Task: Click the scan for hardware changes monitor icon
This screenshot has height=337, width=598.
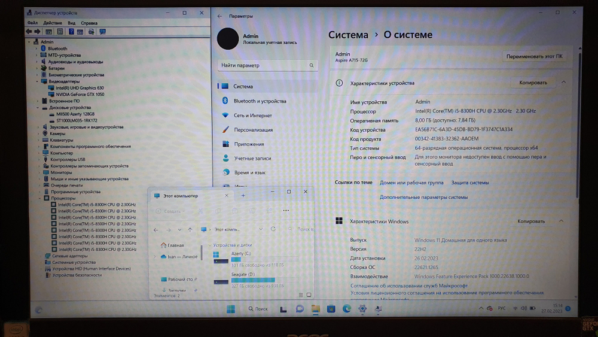Action: coord(102,31)
